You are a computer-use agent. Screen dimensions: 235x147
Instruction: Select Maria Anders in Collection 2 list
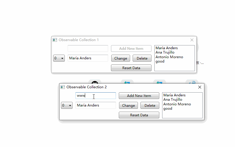pos(175,95)
